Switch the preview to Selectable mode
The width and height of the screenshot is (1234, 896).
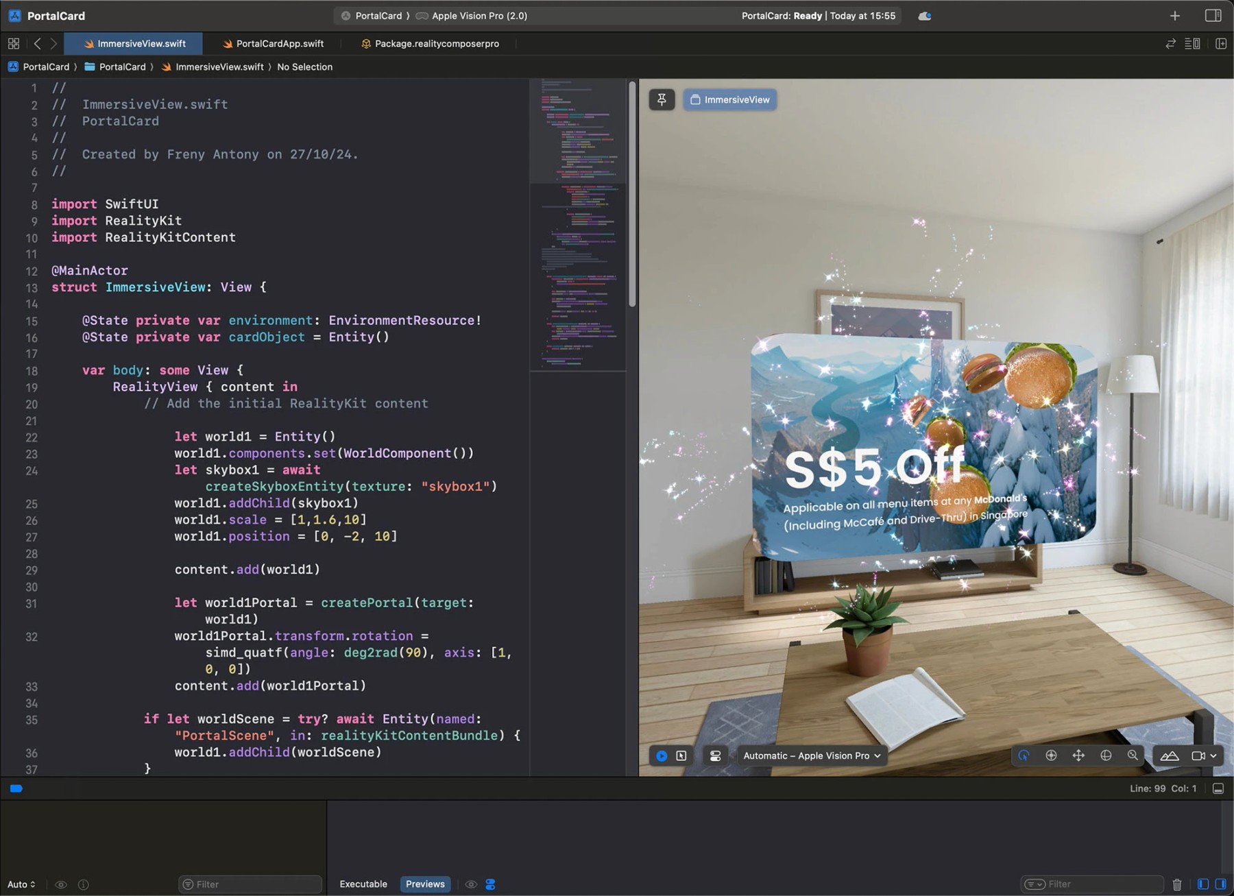[681, 755]
